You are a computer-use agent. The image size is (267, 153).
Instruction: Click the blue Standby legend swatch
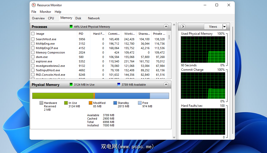pos(115,103)
